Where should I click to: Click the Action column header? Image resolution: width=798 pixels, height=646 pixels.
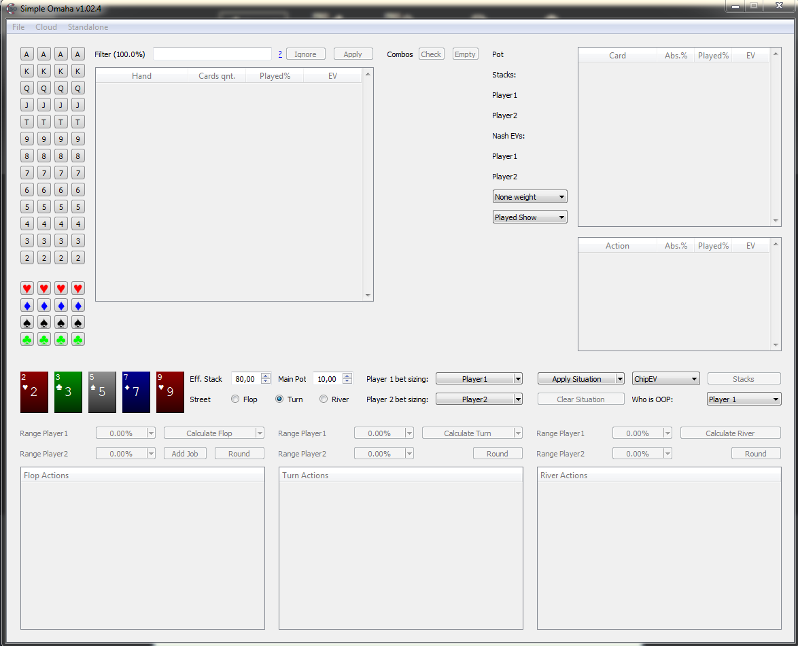tap(617, 246)
